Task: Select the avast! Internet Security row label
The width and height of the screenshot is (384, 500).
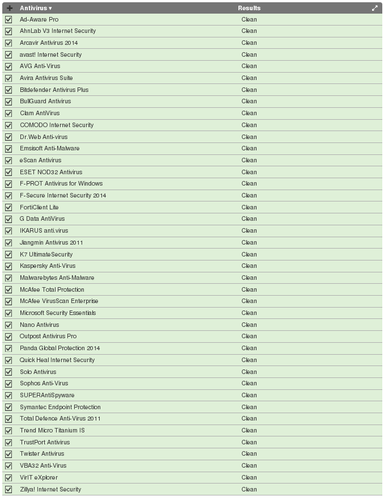Action: tap(50, 54)
